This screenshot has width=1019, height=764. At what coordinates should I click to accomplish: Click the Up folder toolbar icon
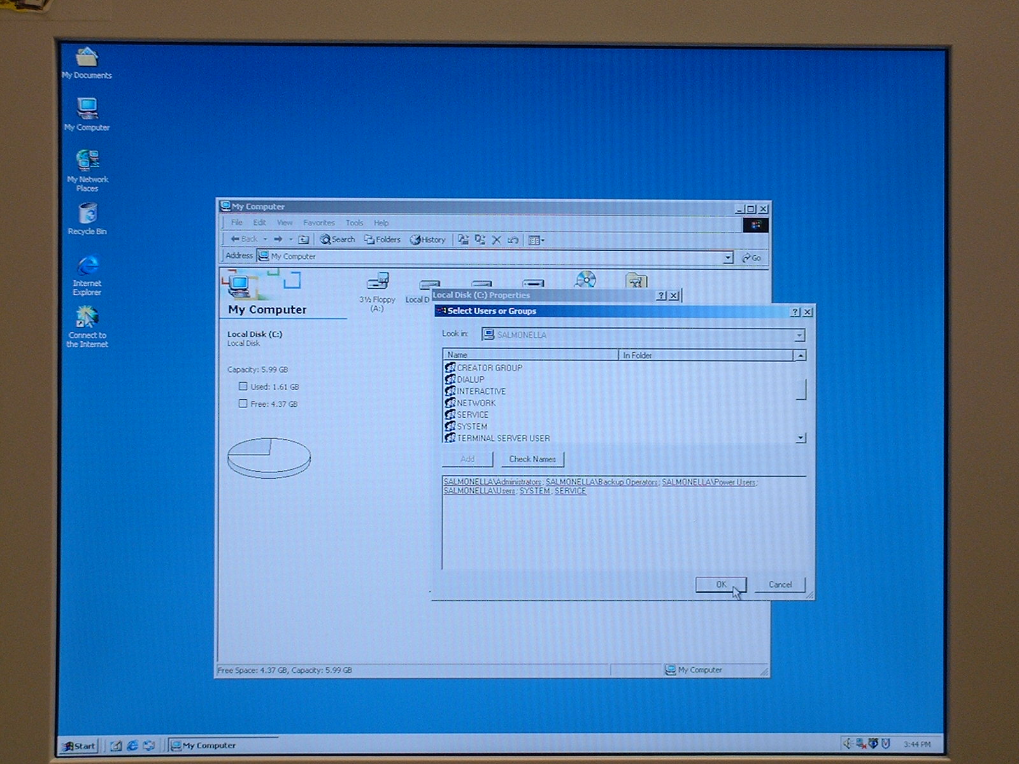(304, 239)
